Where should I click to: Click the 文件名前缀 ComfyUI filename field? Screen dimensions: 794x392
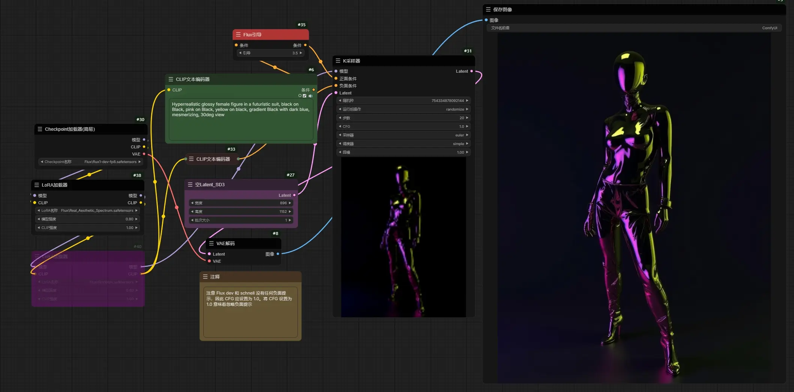tap(634, 28)
